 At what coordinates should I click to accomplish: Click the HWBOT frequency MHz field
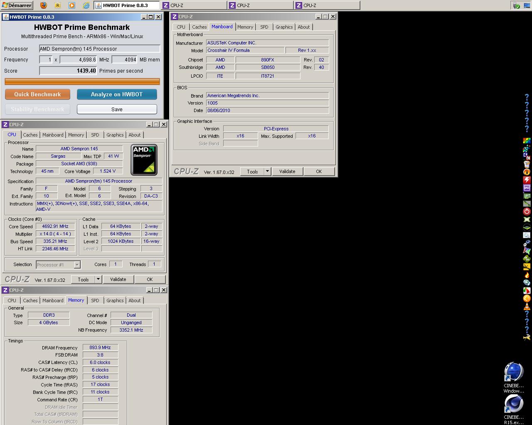[x=78, y=59]
